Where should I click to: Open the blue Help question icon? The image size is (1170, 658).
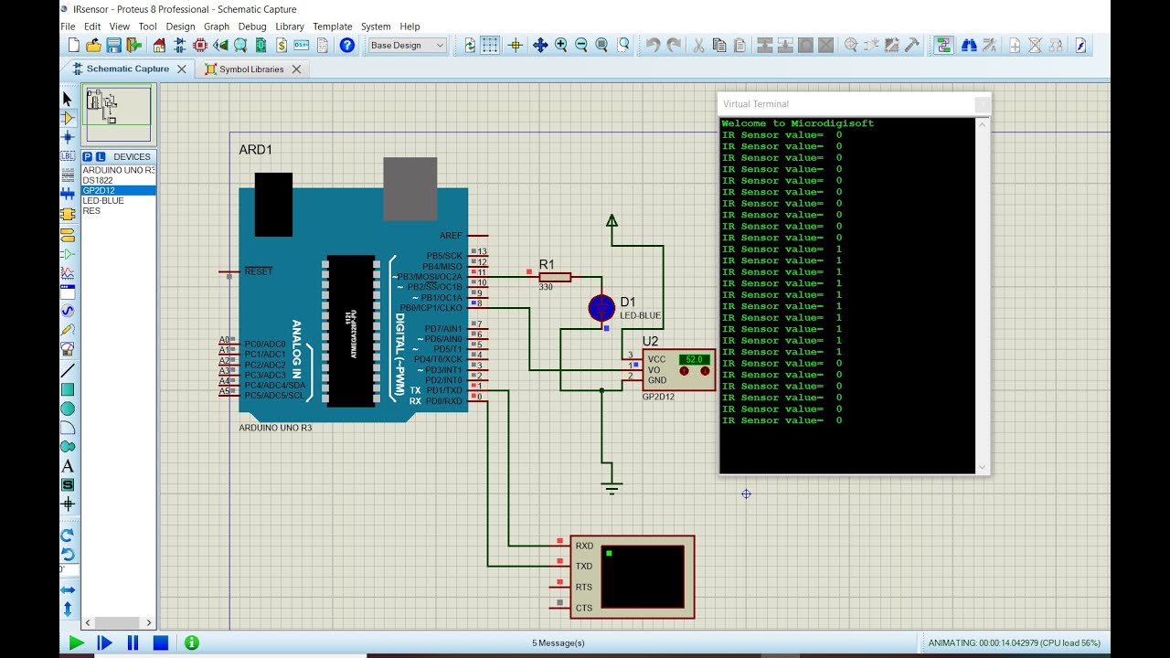click(347, 45)
